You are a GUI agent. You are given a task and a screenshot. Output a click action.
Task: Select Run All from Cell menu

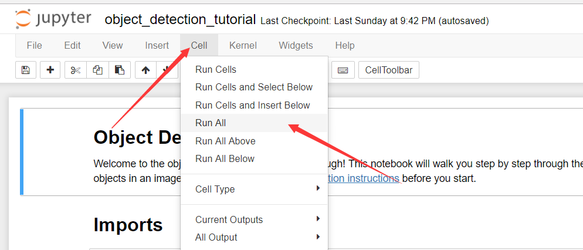[x=211, y=123]
